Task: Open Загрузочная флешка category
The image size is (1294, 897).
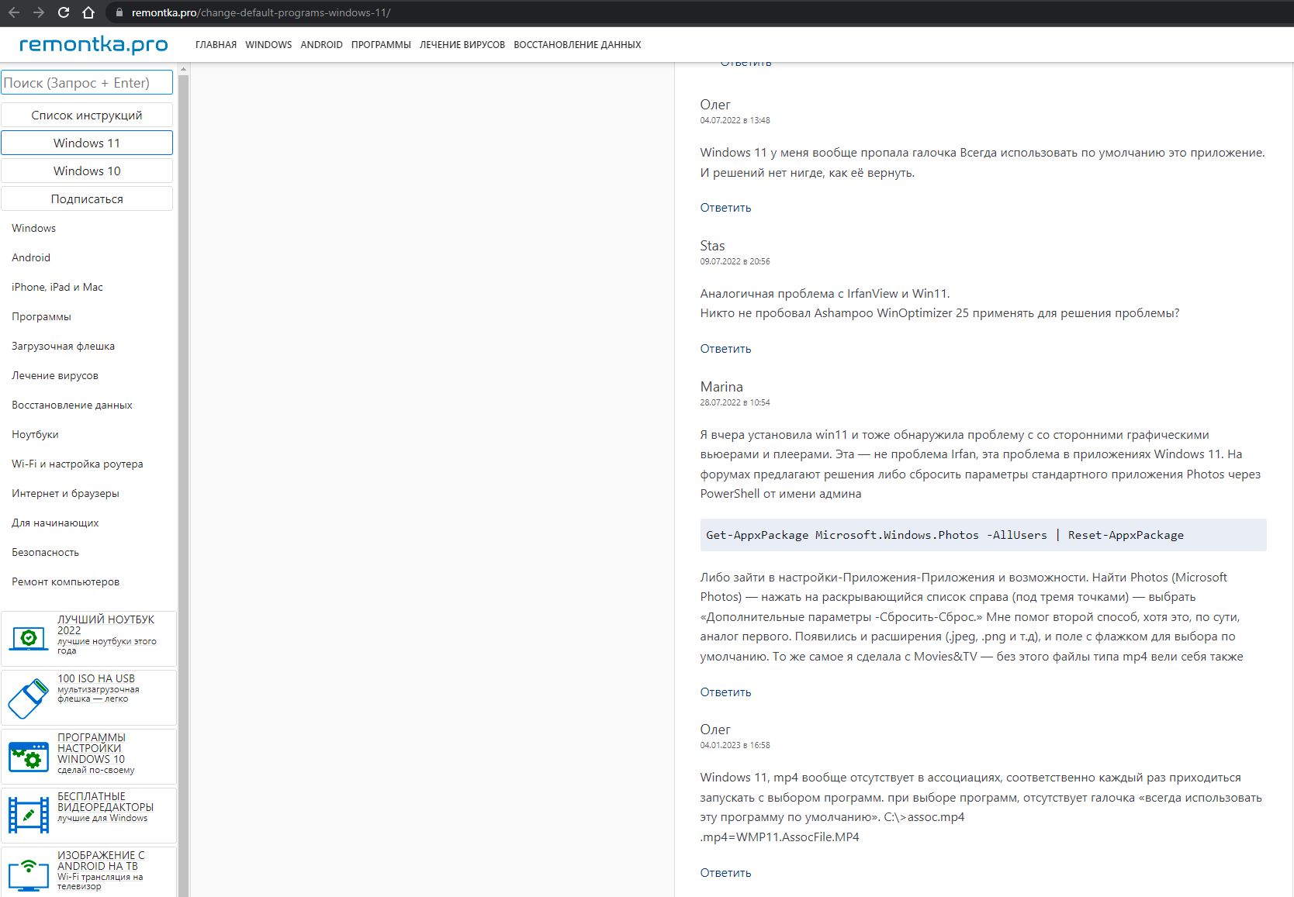Action: 63,346
